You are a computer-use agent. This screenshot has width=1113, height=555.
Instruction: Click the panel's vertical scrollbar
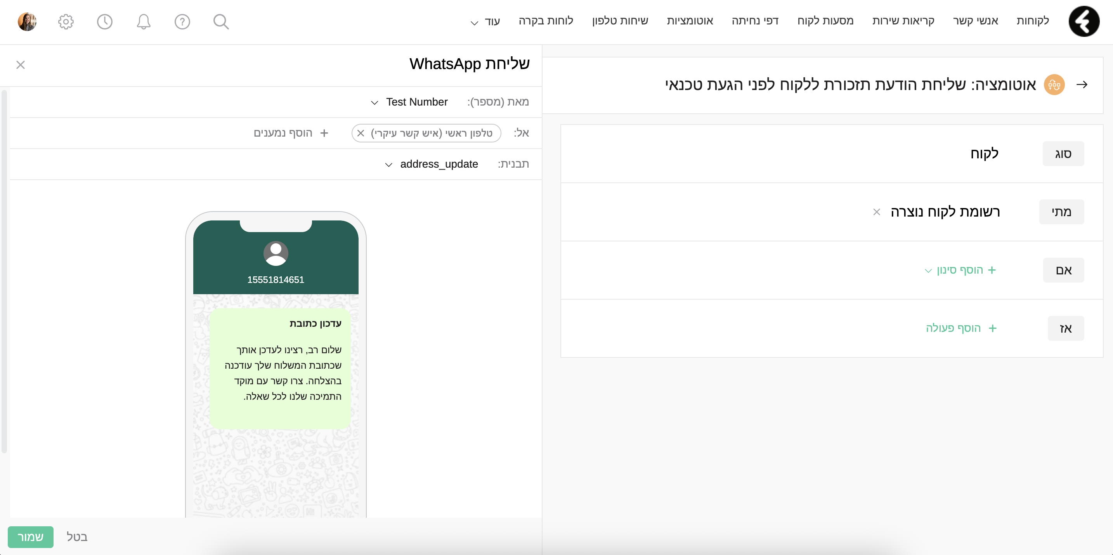pos(4,271)
